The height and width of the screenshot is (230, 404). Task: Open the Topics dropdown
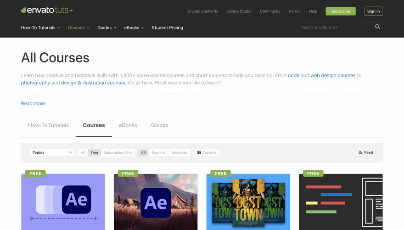(x=52, y=152)
